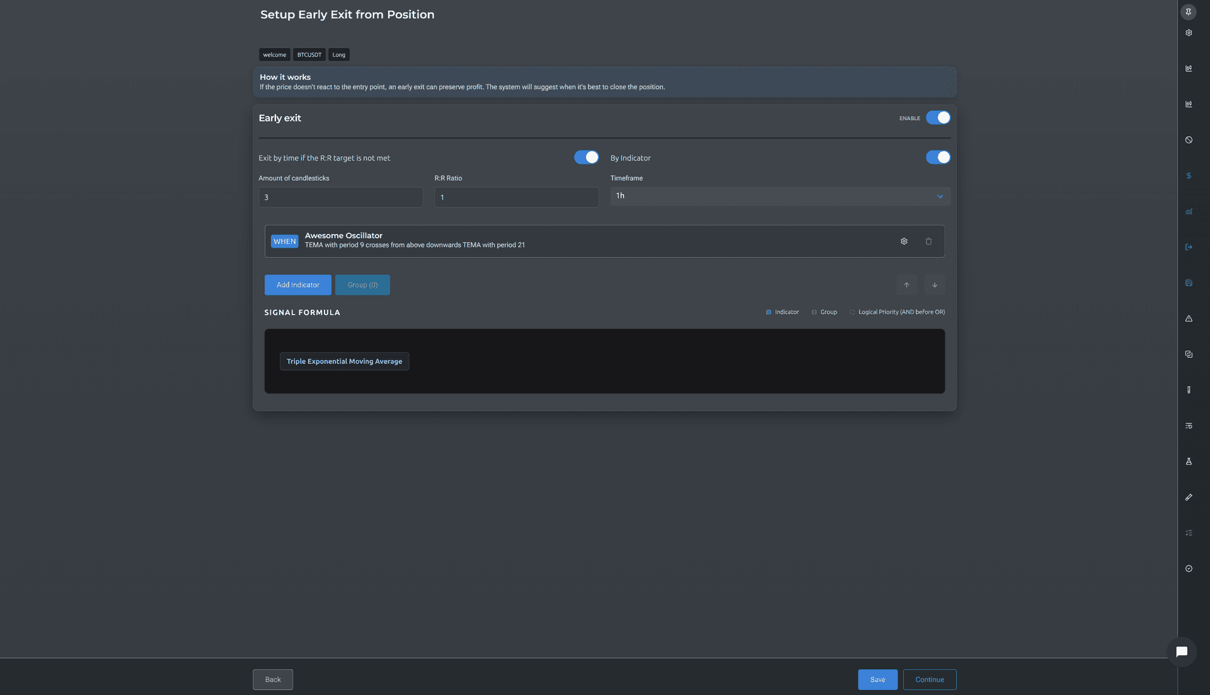The width and height of the screenshot is (1210, 695).
Task: Click the test tube sidebar icon
Action: [1189, 390]
